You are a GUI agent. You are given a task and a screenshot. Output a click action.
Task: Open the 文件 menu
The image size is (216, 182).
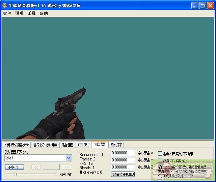click(7, 13)
